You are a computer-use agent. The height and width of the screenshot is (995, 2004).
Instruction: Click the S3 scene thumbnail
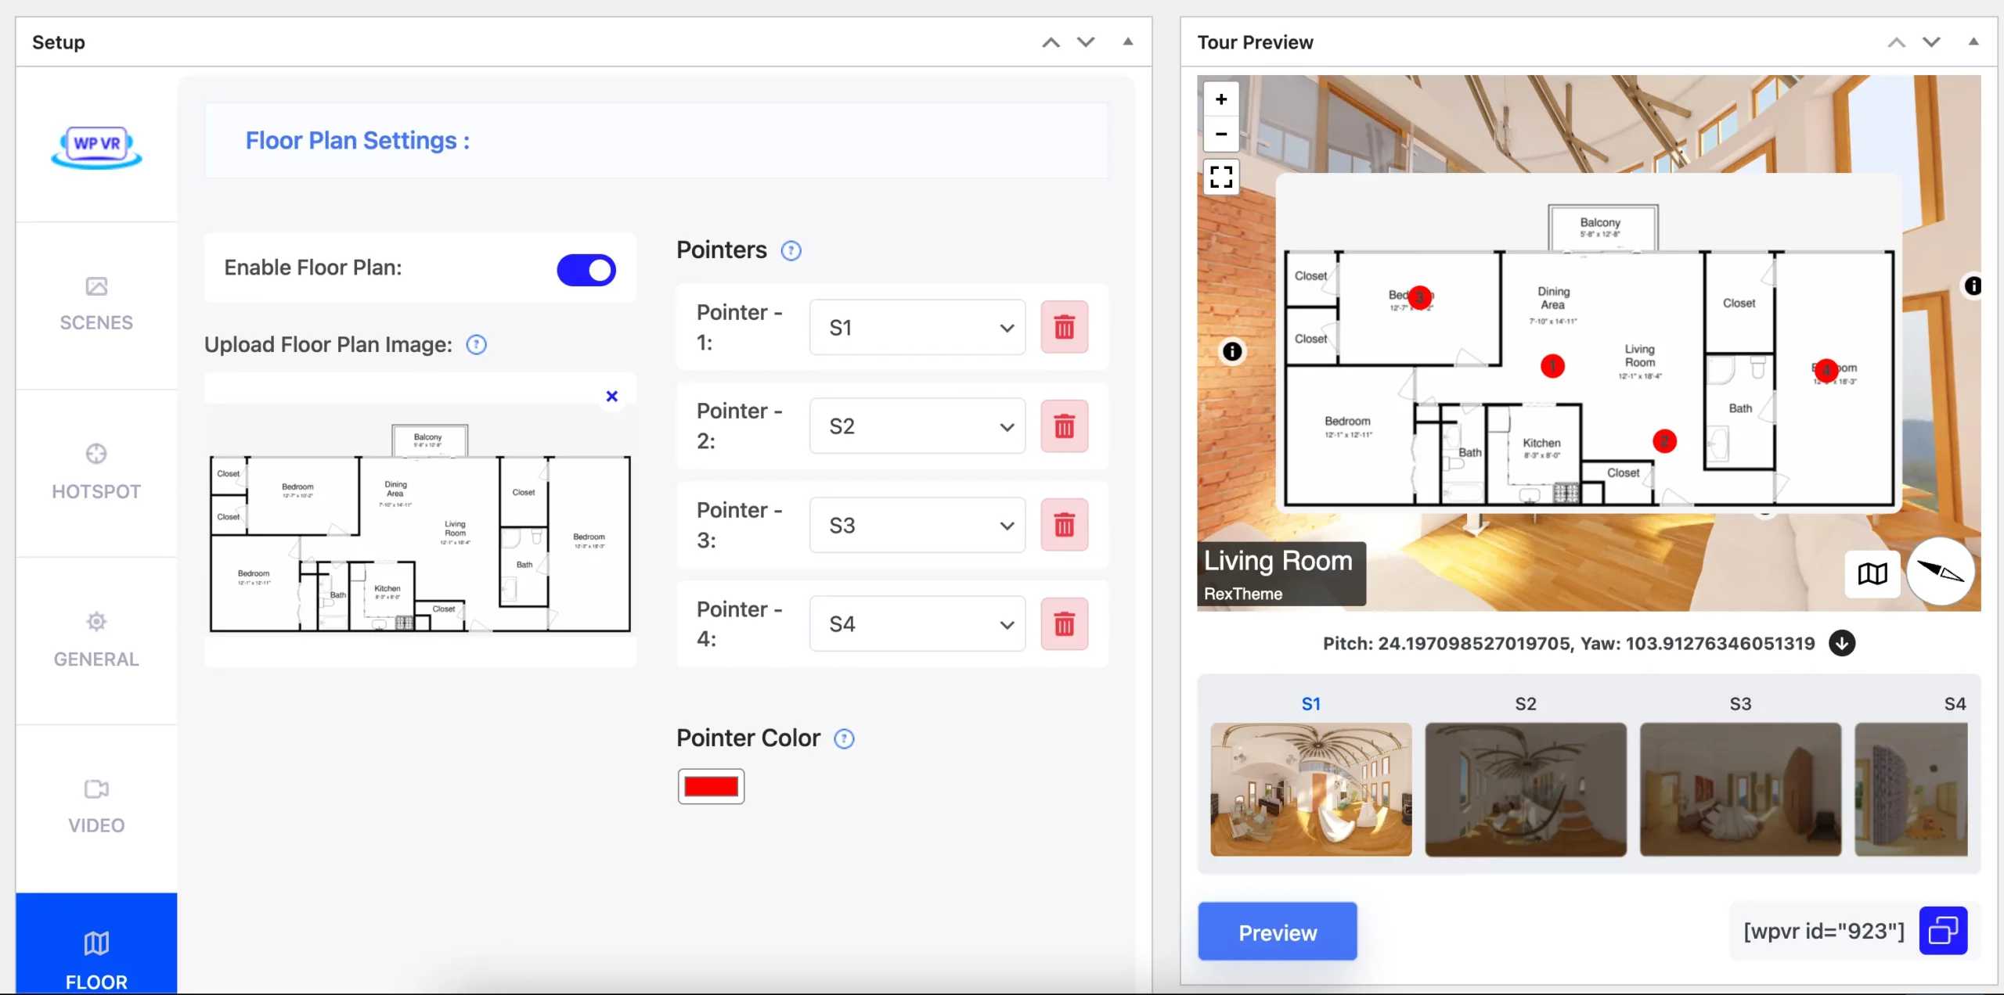[x=1741, y=789]
